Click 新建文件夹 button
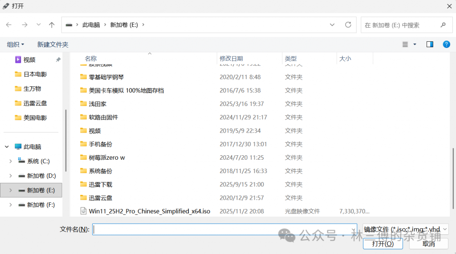The height and width of the screenshot is (254, 456). 53,44
